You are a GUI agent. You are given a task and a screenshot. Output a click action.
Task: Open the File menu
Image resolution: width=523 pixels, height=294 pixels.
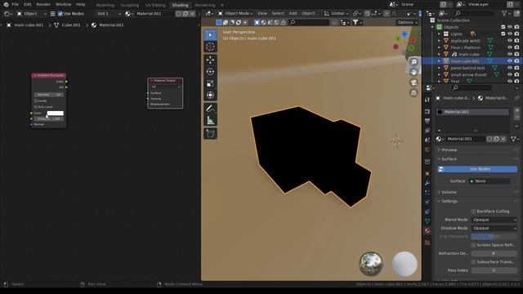pyautogui.click(x=16, y=4)
